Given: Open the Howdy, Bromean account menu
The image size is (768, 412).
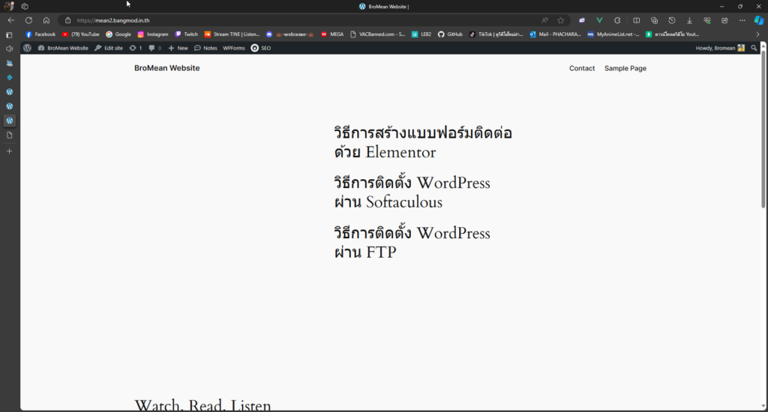Looking at the screenshot, I should point(719,48).
